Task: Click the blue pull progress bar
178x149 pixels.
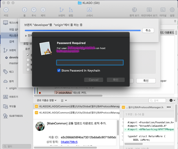Action: [83, 30]
